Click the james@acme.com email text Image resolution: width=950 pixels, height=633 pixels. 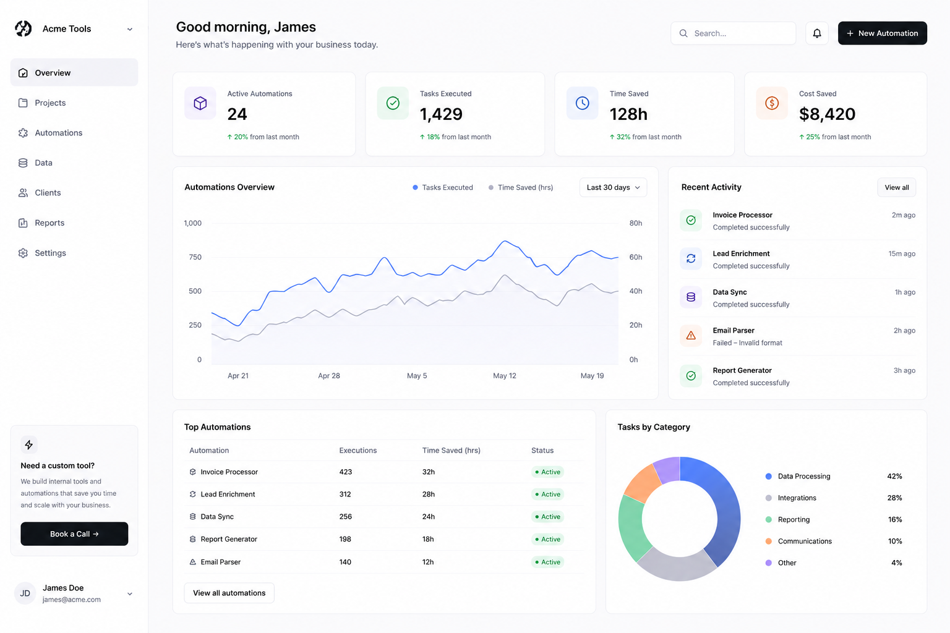coord(72,600)
